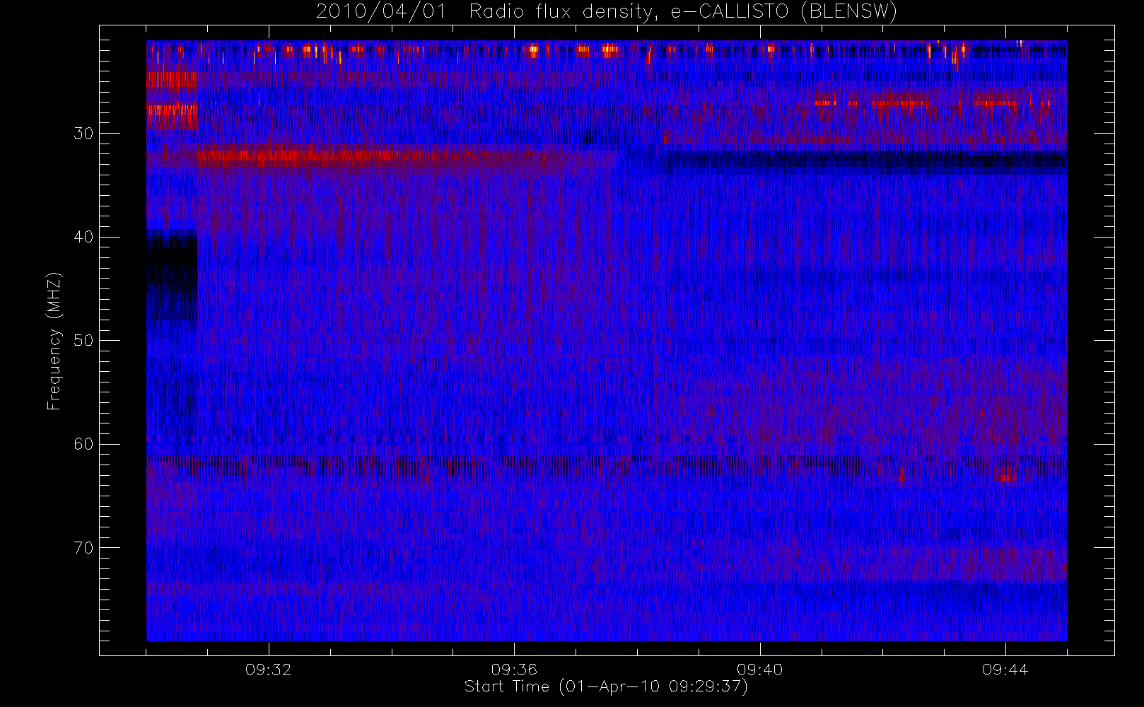Click the 09:36 time tick label
This screenshot has height=707, width=1144.
(514, 670)
